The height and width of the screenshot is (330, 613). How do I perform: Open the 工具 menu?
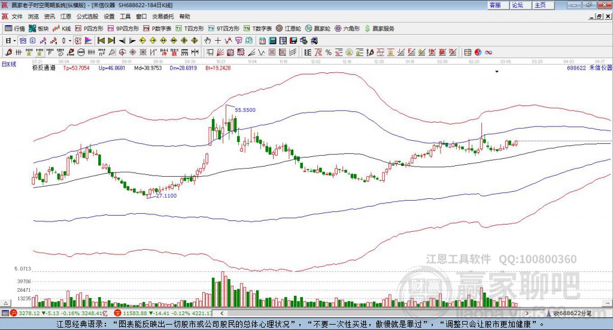click(x=125, y=16)
